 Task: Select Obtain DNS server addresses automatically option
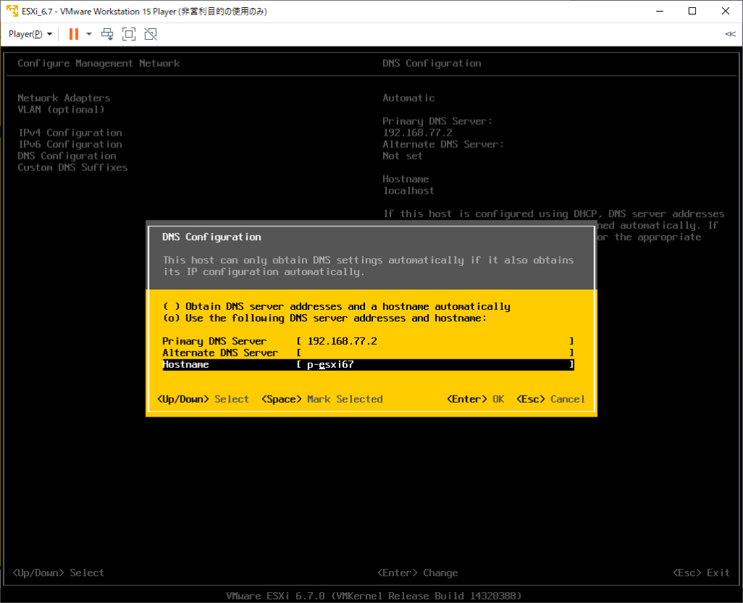coord(337,306)
